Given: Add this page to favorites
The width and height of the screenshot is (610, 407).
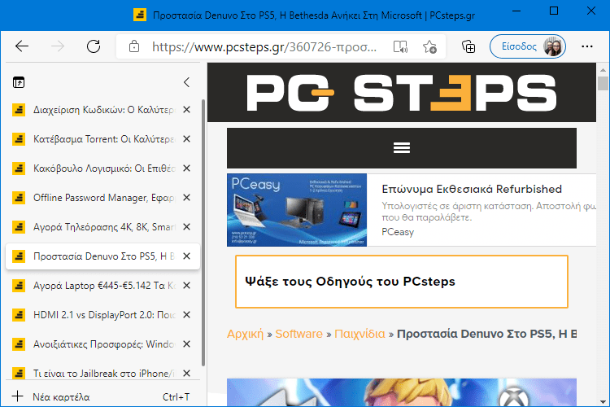Looking at the screenshot, I should (x=429, y=46).
